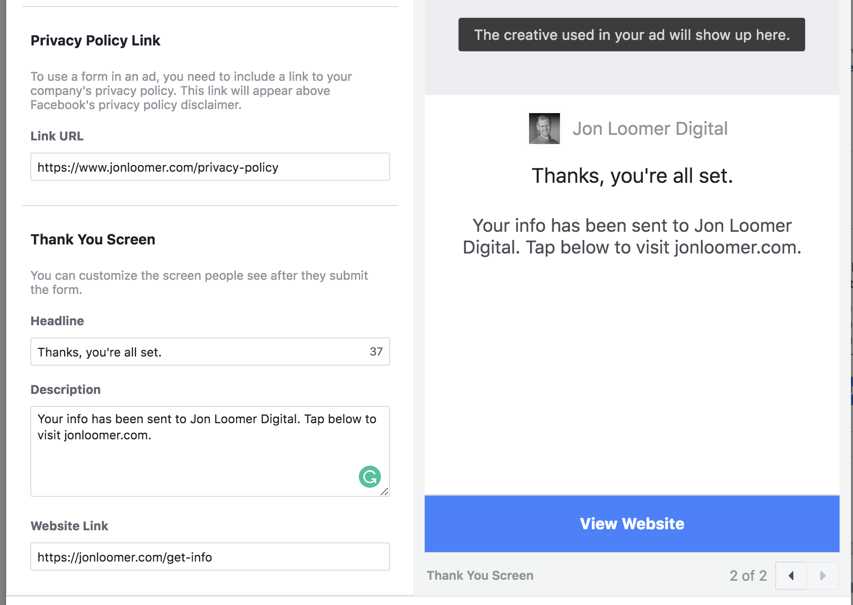Click the privacy policy explanation paragraph
Viewport: 853px width, 605px height.
[191, 91]
